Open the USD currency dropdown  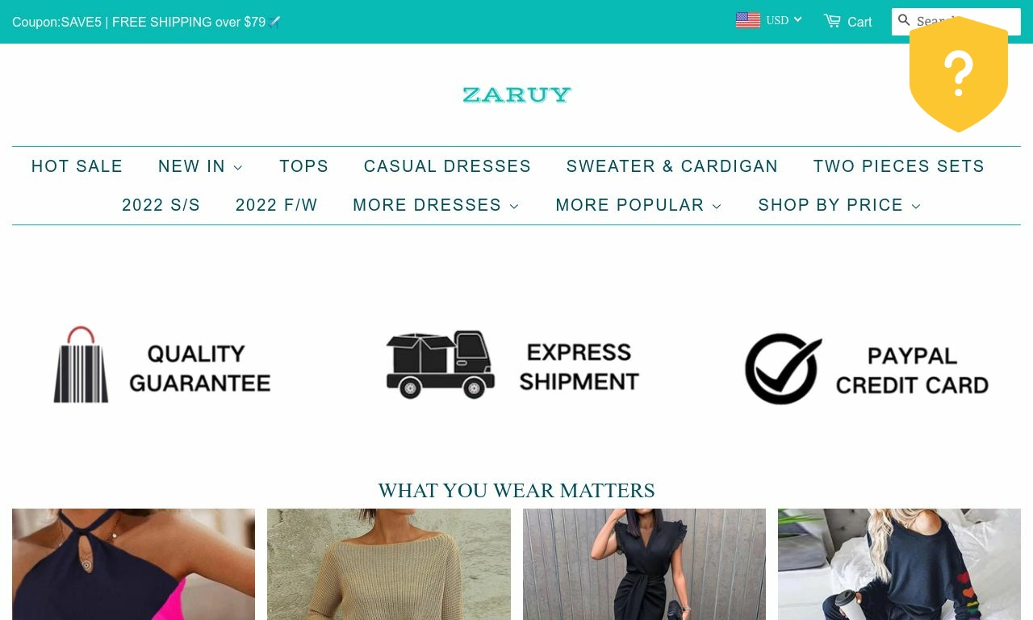pyautogui.click(x=784, y=21)
